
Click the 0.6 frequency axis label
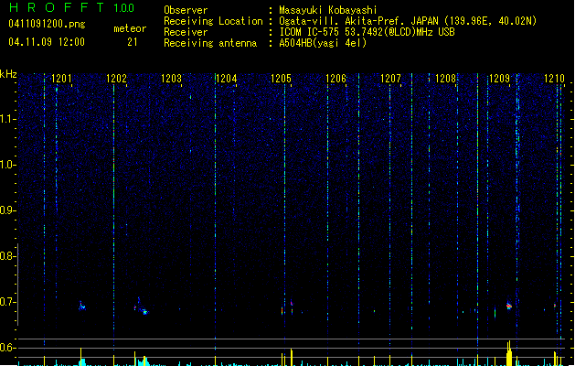tap(7, 348)
